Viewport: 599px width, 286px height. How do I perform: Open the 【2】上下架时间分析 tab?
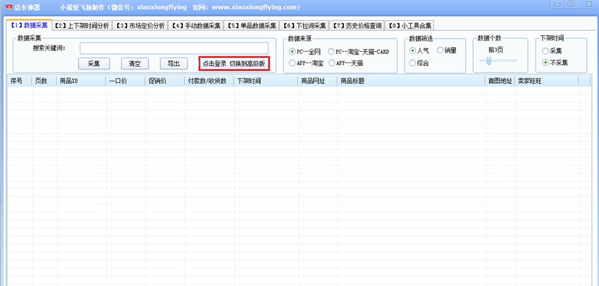tap(82, 25)
